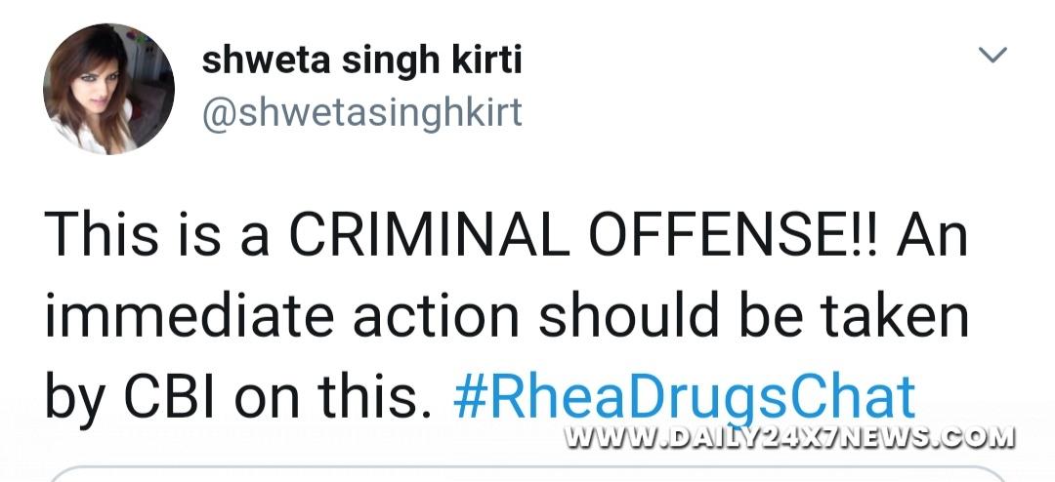
Task: Click the word 'An' after OFFENSE!!
Action: (x=932, y=237)
